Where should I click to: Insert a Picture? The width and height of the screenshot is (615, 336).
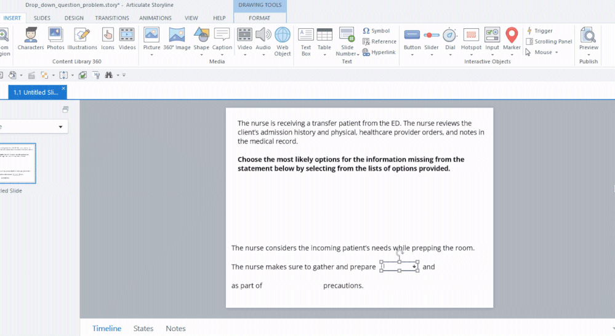pos(151,39)
